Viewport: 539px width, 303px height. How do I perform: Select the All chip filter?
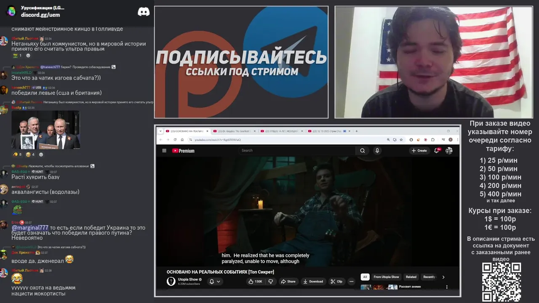tap(365, 277)
